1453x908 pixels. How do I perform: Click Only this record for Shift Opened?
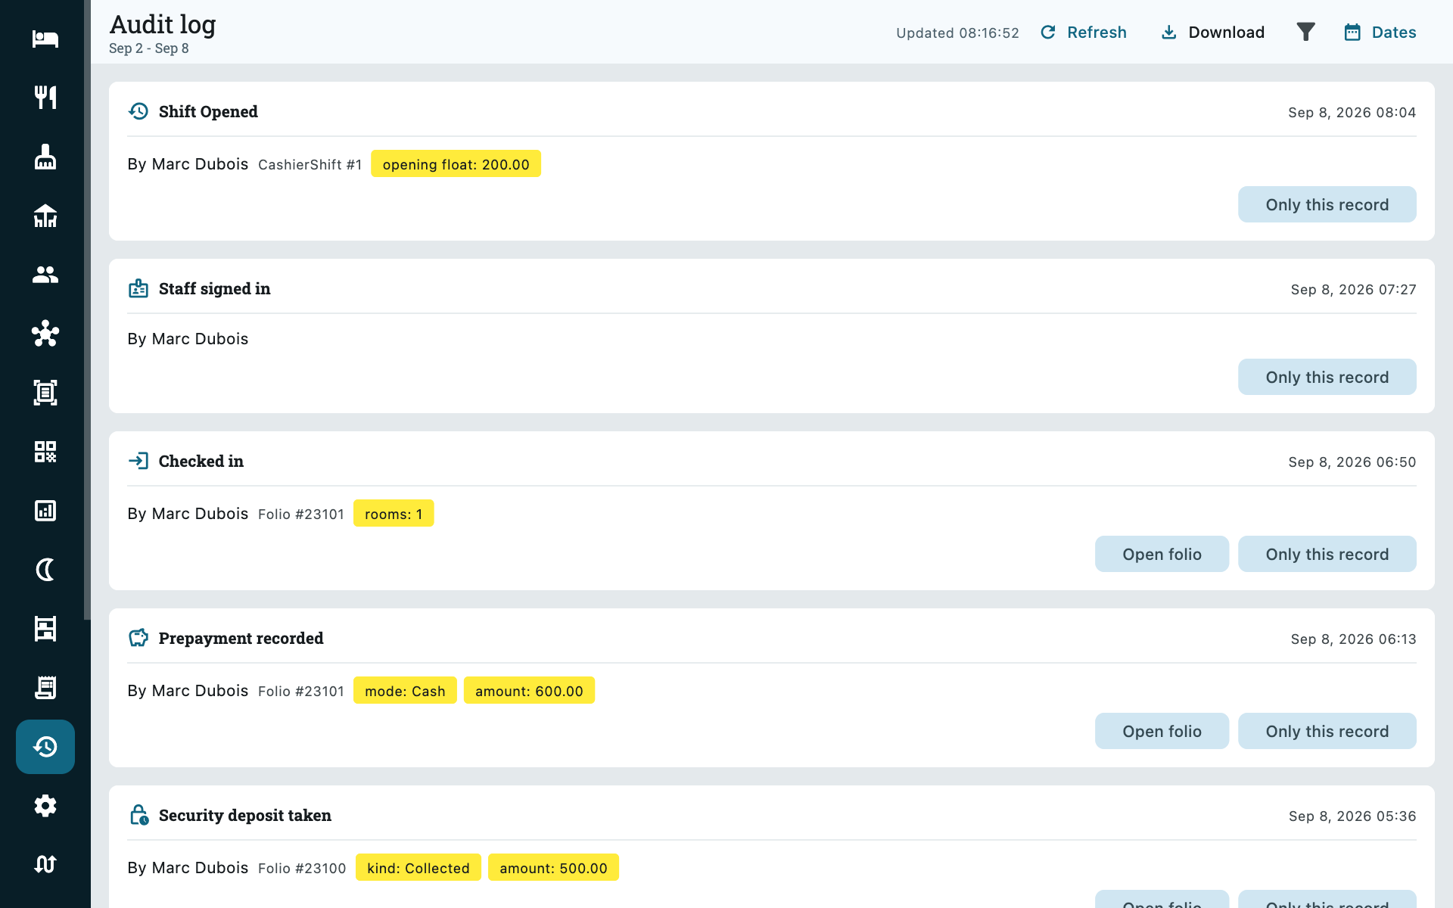[1327, 204]
